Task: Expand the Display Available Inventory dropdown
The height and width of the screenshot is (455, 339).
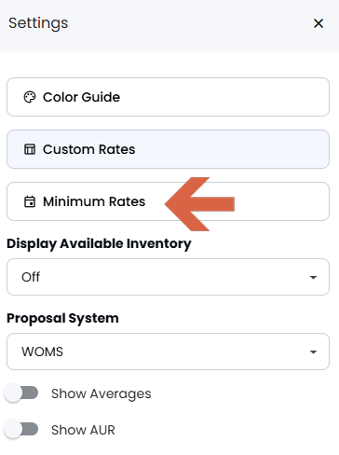Action: click(168, 277)
